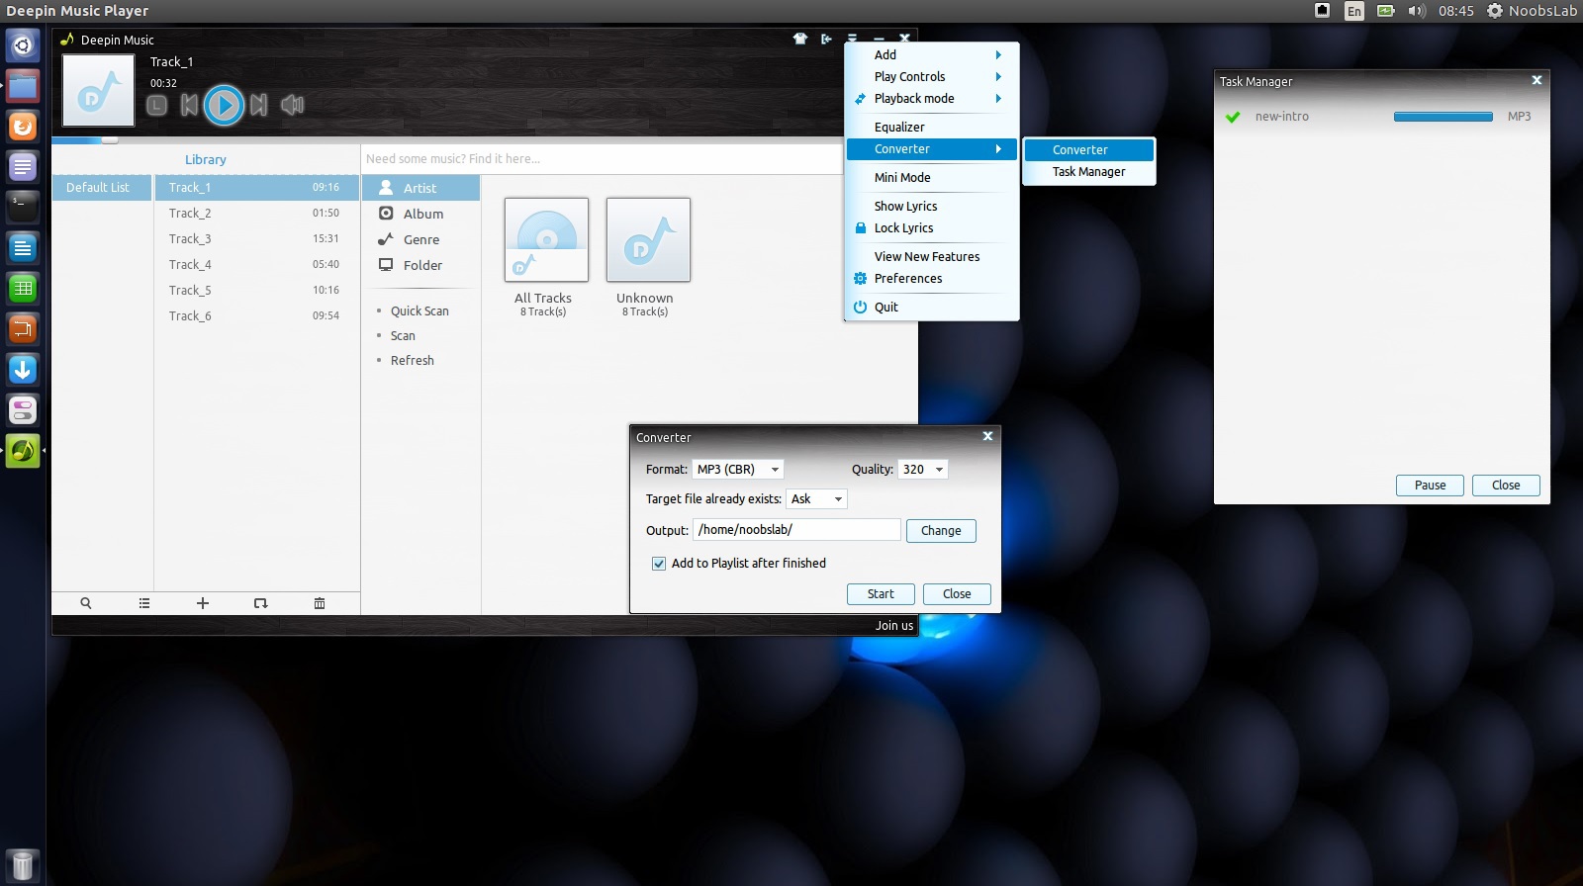Choose Mini Mode from the menu

click(x=932, y=177)
